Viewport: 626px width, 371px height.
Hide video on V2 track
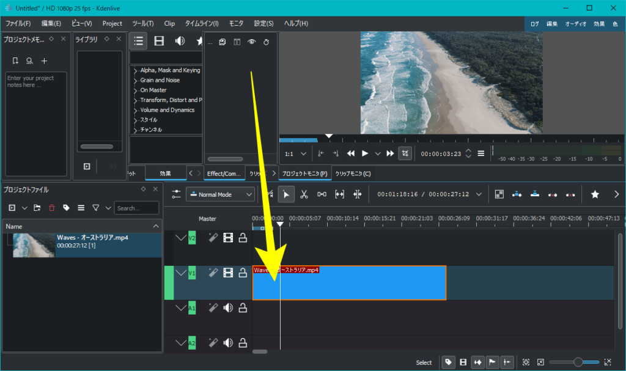[228, 238]
